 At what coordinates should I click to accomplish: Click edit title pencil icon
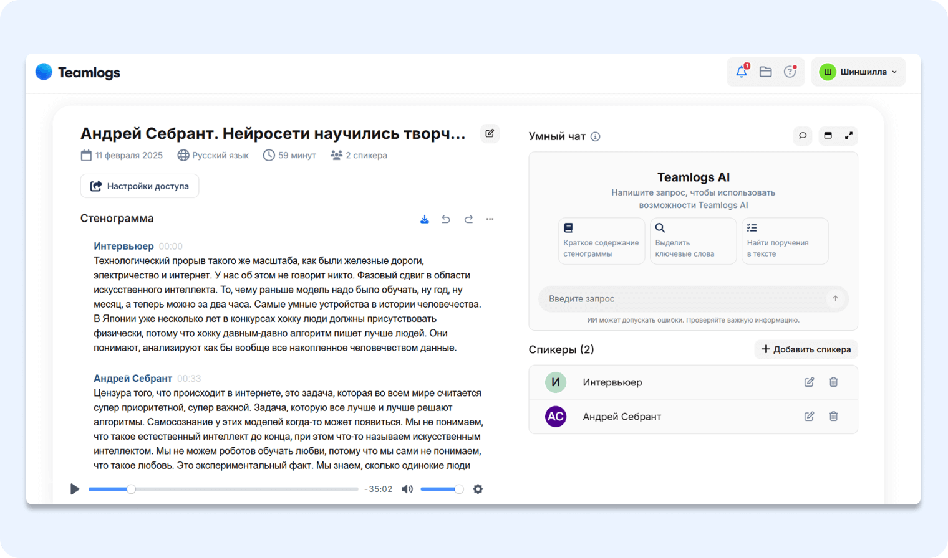coord(490,133)
